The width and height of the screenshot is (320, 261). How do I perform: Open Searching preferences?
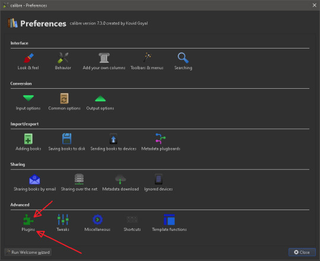click(183, 62)
